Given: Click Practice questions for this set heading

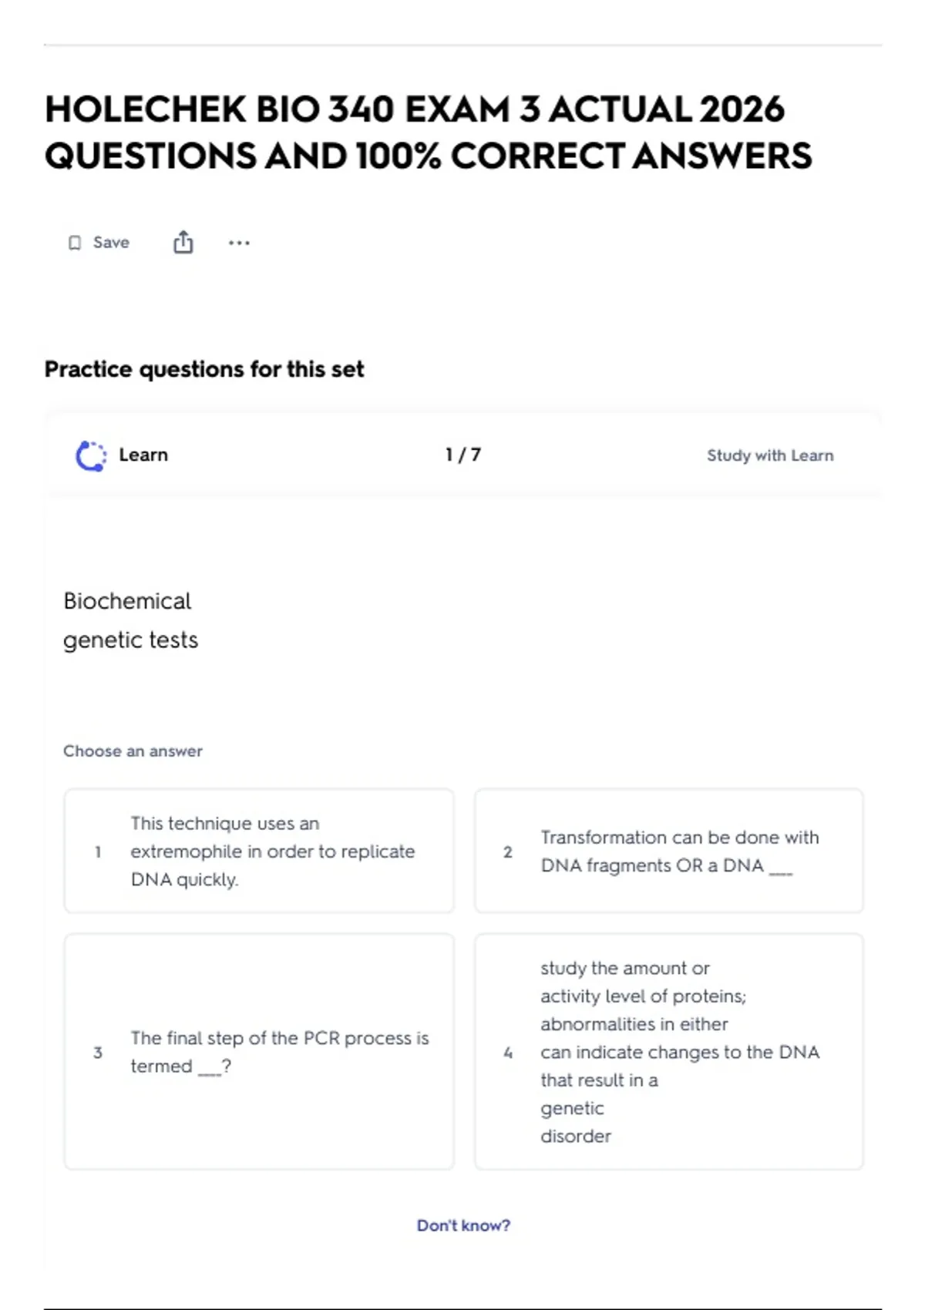Looking at the screenshot, I should (204, 369).
